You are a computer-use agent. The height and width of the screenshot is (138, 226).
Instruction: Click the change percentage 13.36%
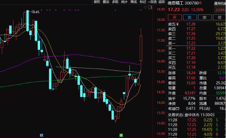point(197,10)
